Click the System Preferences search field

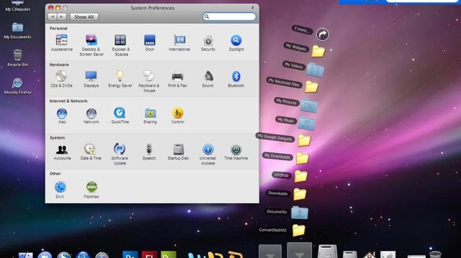click(x=229, y=17)
